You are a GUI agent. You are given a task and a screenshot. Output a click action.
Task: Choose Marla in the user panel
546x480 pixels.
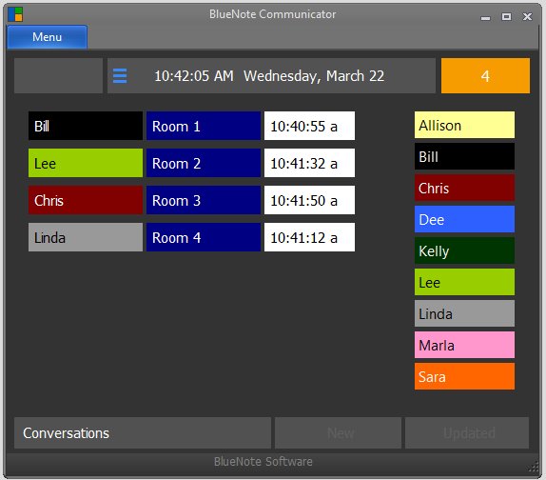tap(464, 345)
